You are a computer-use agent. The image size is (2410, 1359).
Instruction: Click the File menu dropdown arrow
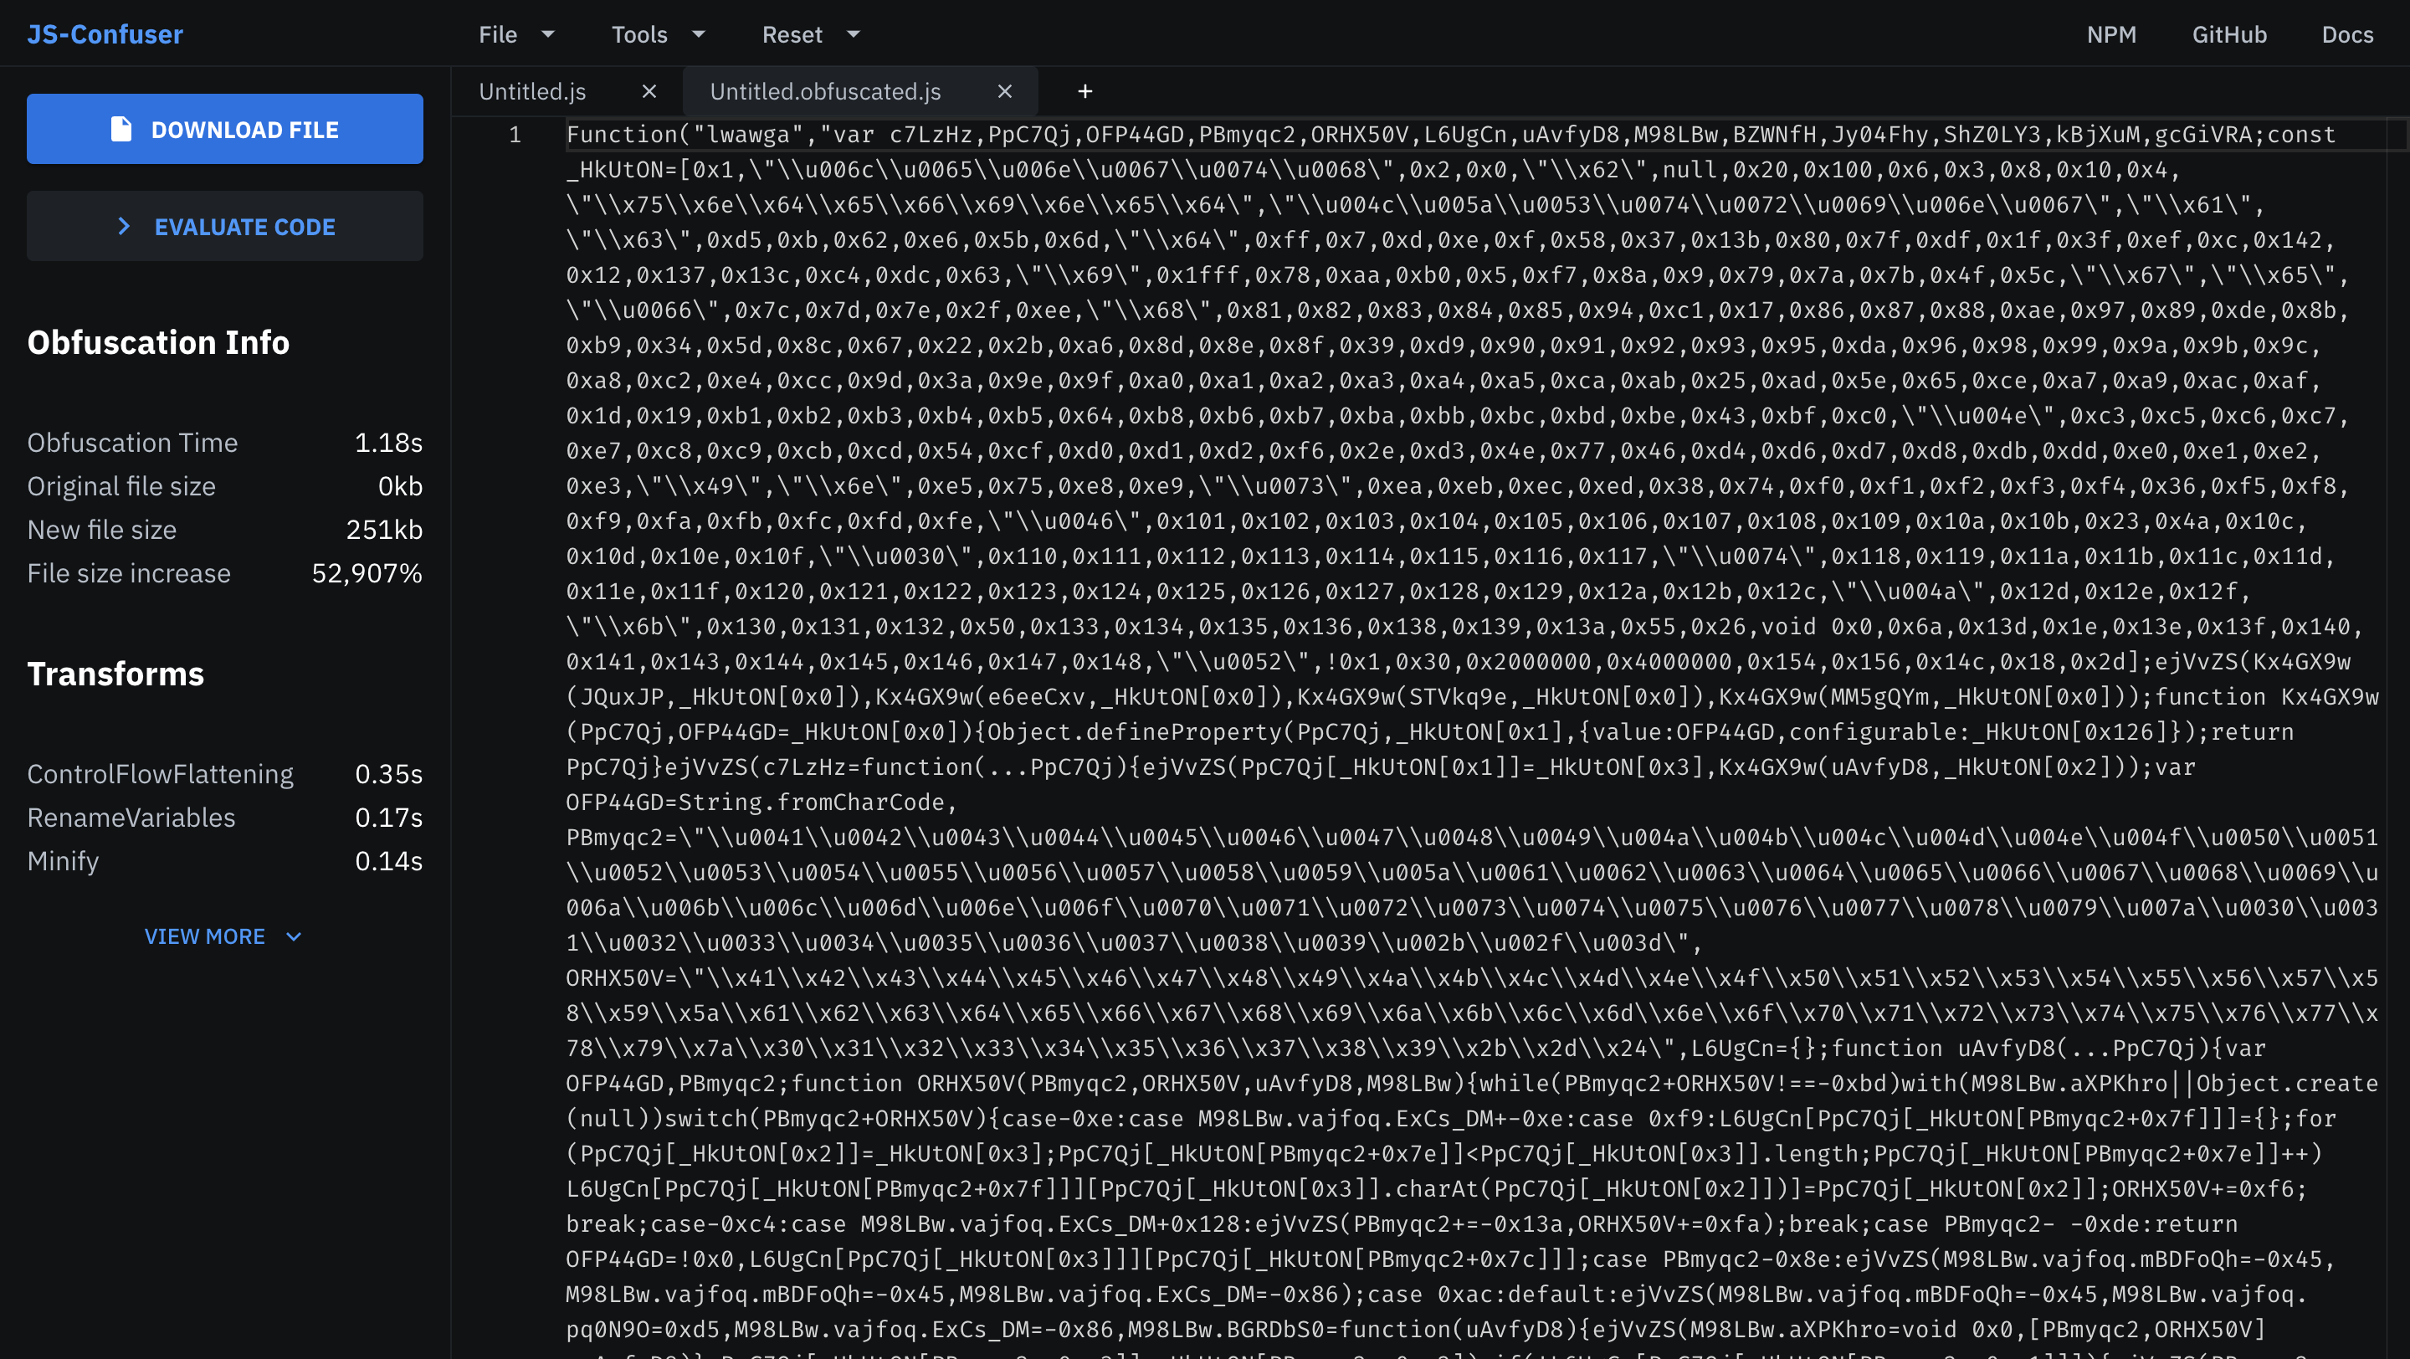point(548,34)
